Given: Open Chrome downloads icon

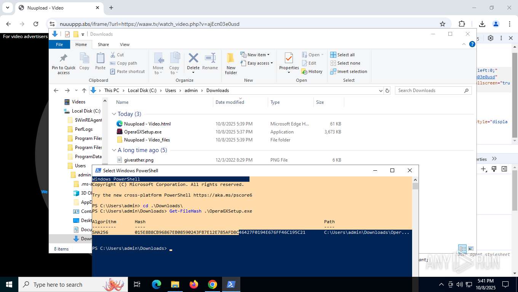Looking at the screenshot, I should click(482, 24).
